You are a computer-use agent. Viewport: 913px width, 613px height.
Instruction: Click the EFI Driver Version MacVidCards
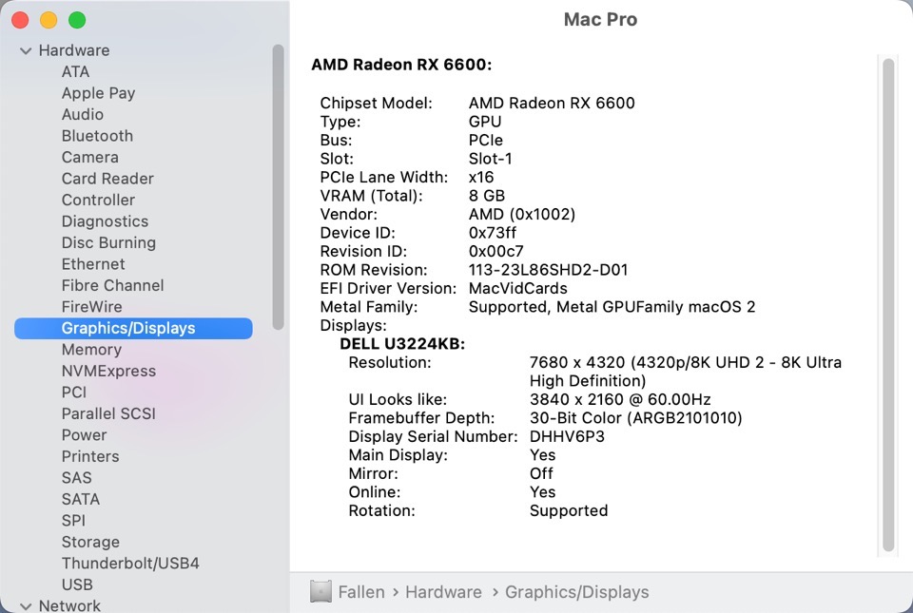[518, 289]
